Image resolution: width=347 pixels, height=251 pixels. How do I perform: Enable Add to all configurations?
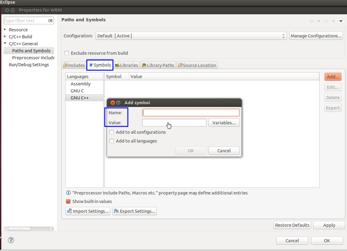tap(112, 132)
